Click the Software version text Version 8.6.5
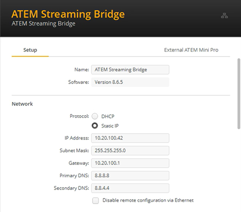The image size is (241, 212). [109, 82]
